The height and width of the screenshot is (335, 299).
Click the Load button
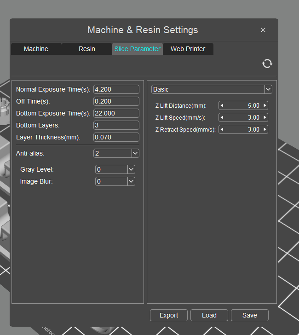209,315
